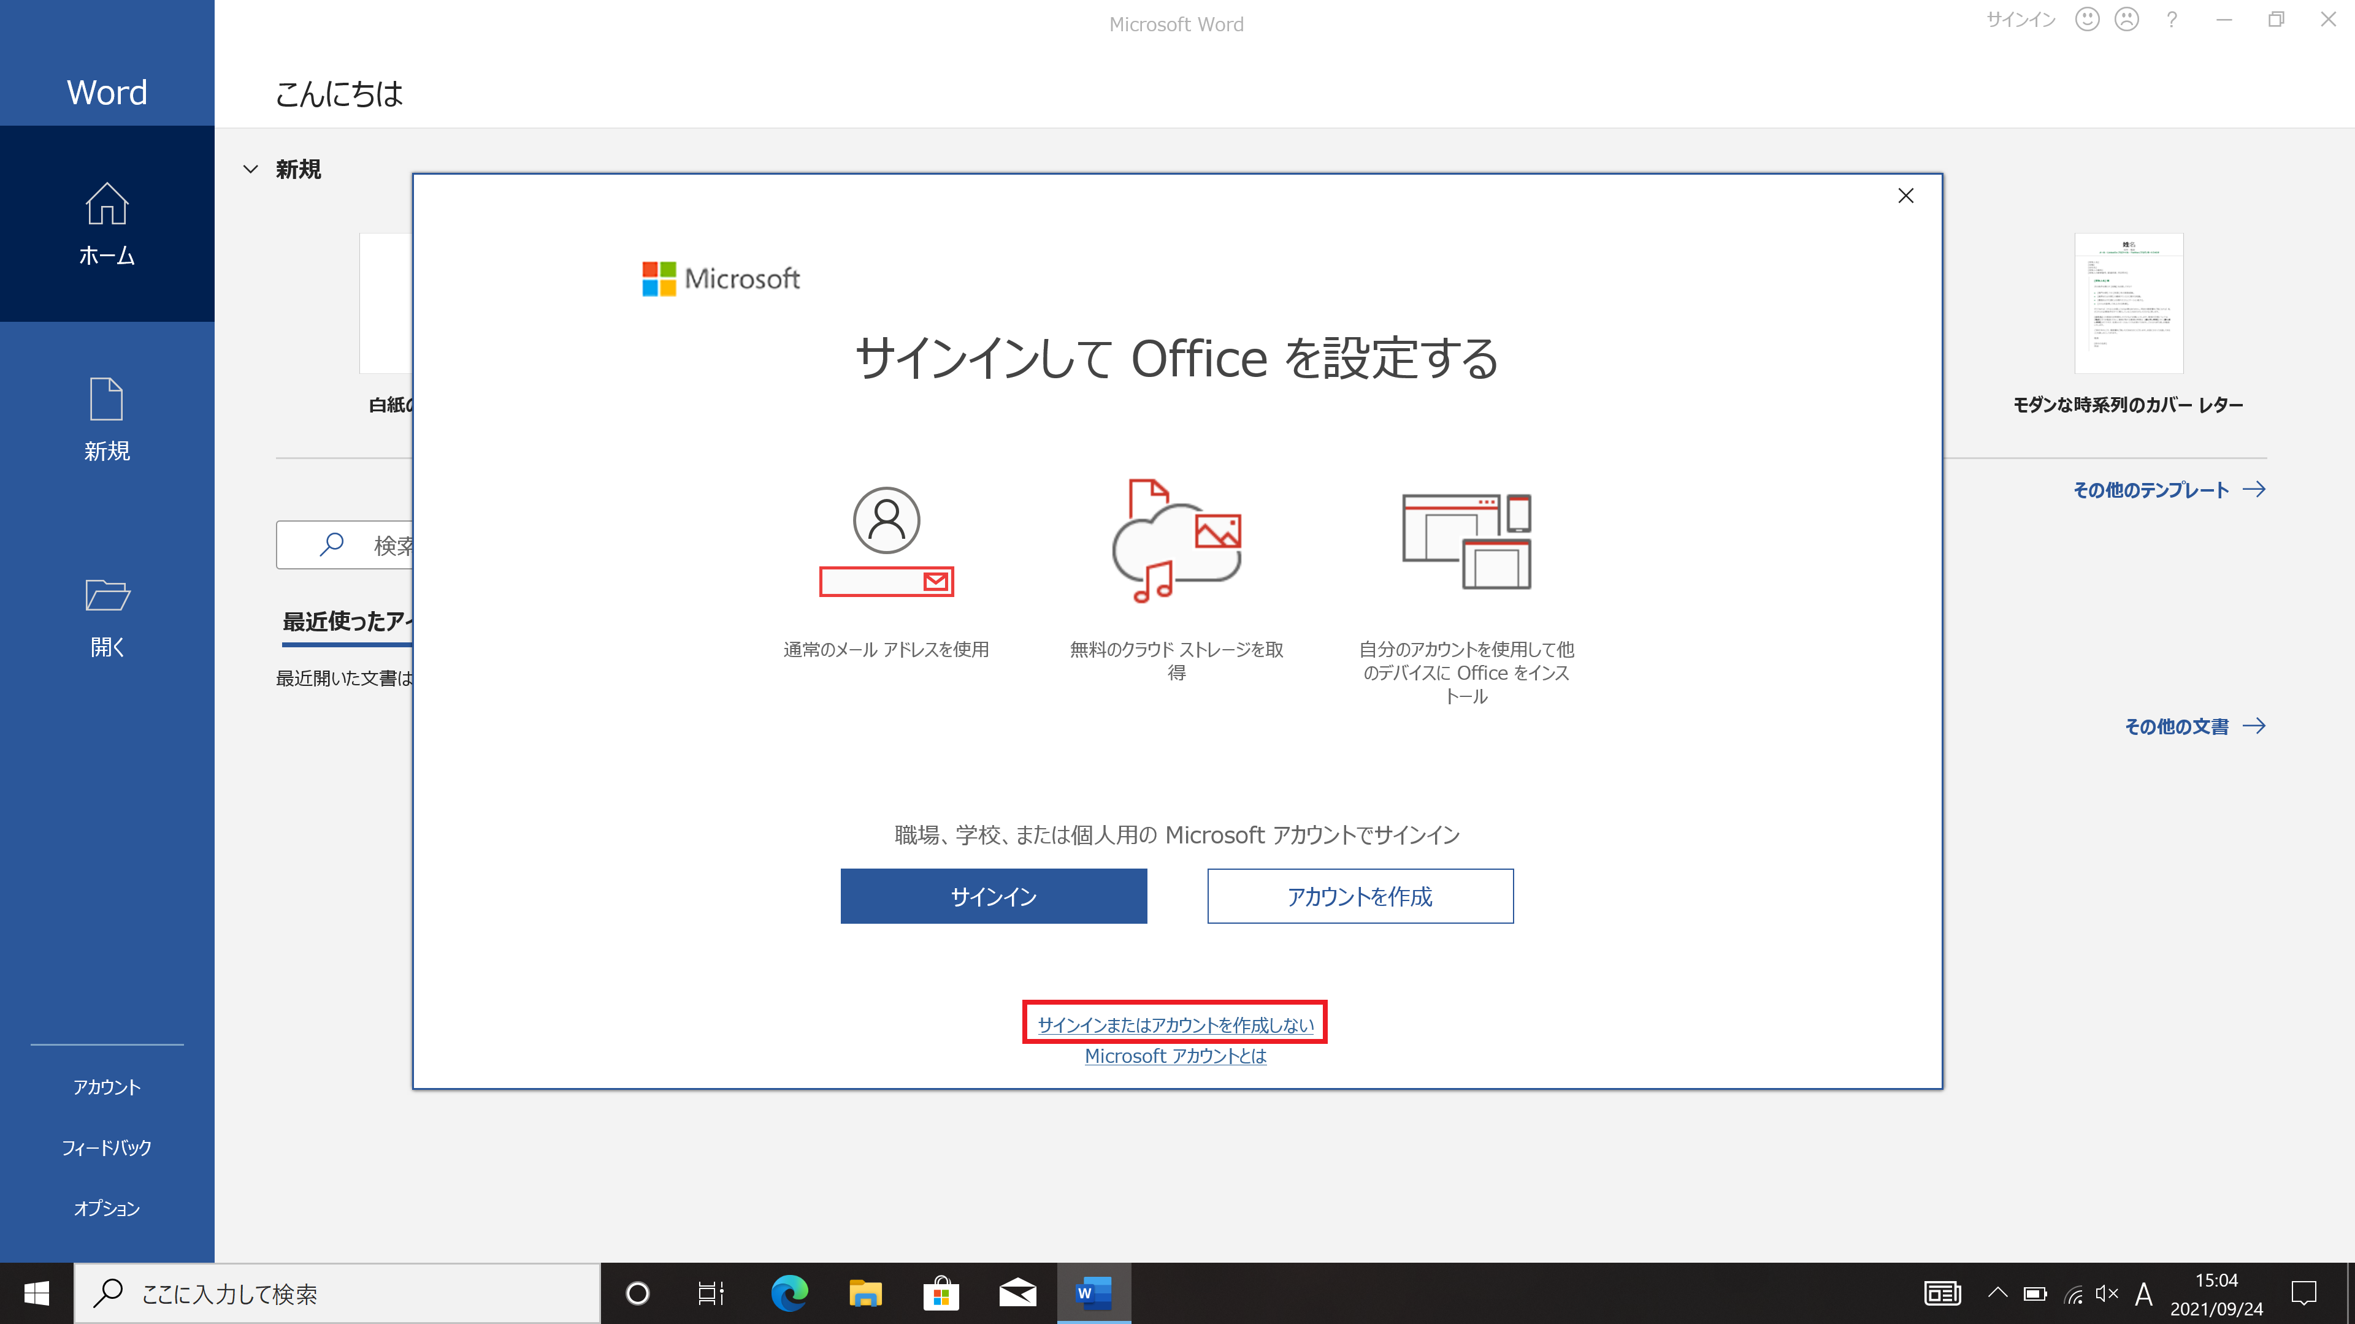Click the cloud storage illustration
Image resolution: width=2355 pixels, height=1324 pixels.
tap(1176, 541)
